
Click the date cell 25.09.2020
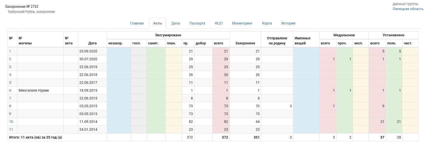[x=88, y=51]
